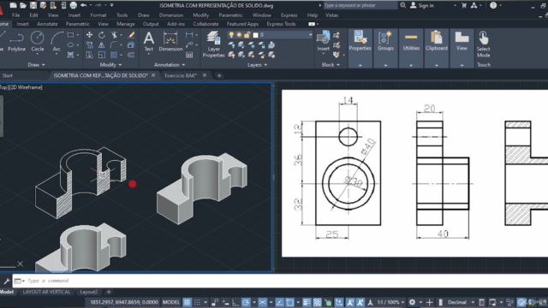This screenshot has width=548, height=308.
Task: Switch to LAYOUT AR VERTICAL tab
Action: pos(46,292)
